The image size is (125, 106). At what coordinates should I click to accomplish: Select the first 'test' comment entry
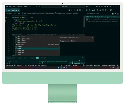(x=102, y=17)
